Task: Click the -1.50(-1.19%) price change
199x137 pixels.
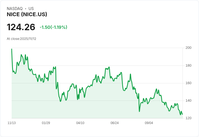Action: 53,27
